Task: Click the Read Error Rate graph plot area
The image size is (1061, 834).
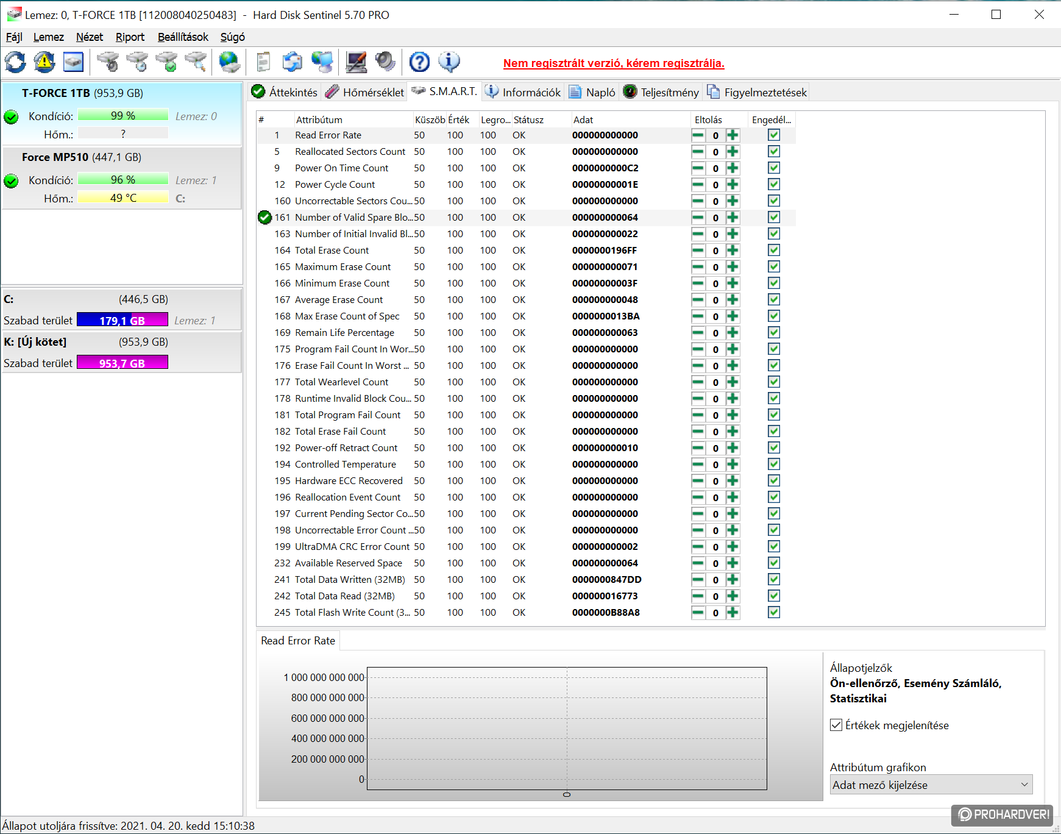Action: (567, 729)
